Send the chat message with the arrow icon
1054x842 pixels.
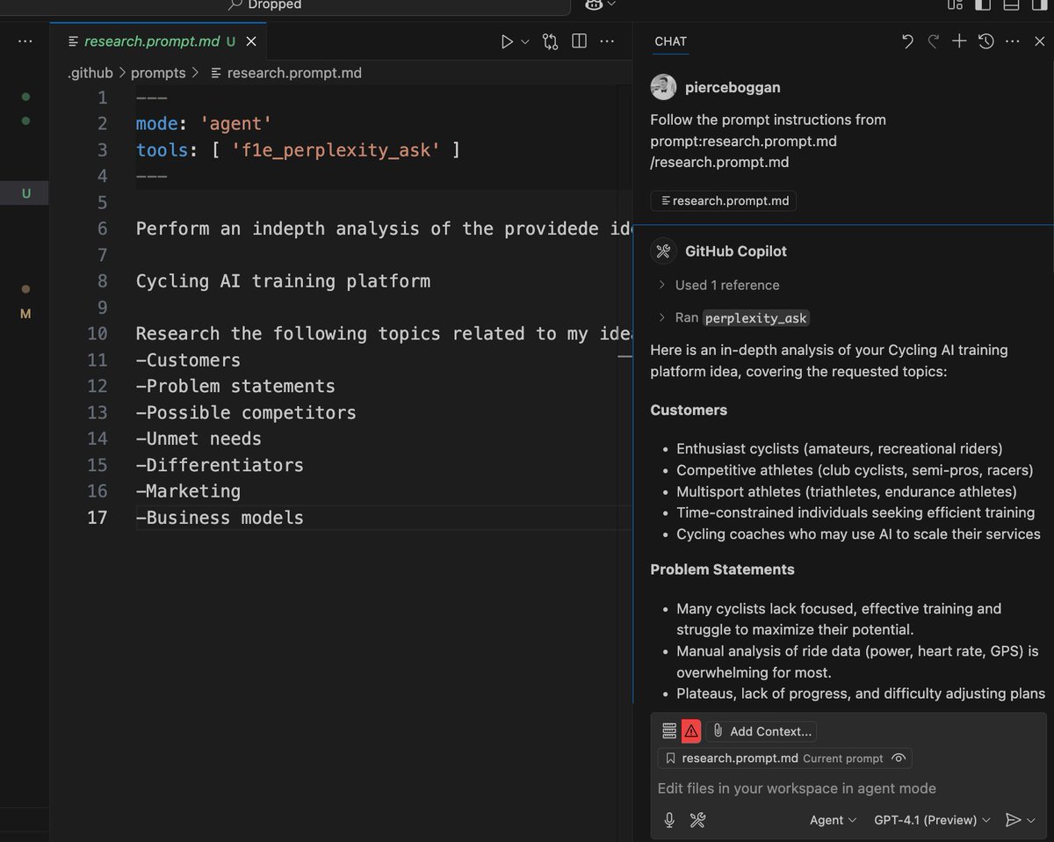1013,820
